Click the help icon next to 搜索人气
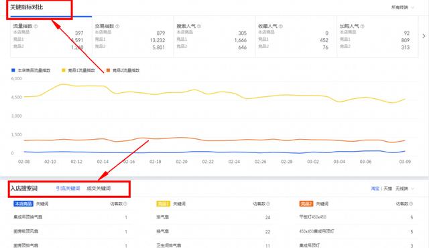Image resolution: width=429 pixels, height=248 pixels. click(x=199, y=27)
